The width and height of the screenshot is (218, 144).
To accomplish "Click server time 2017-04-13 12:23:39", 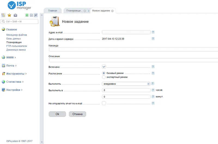I will [x=113, y=39].
